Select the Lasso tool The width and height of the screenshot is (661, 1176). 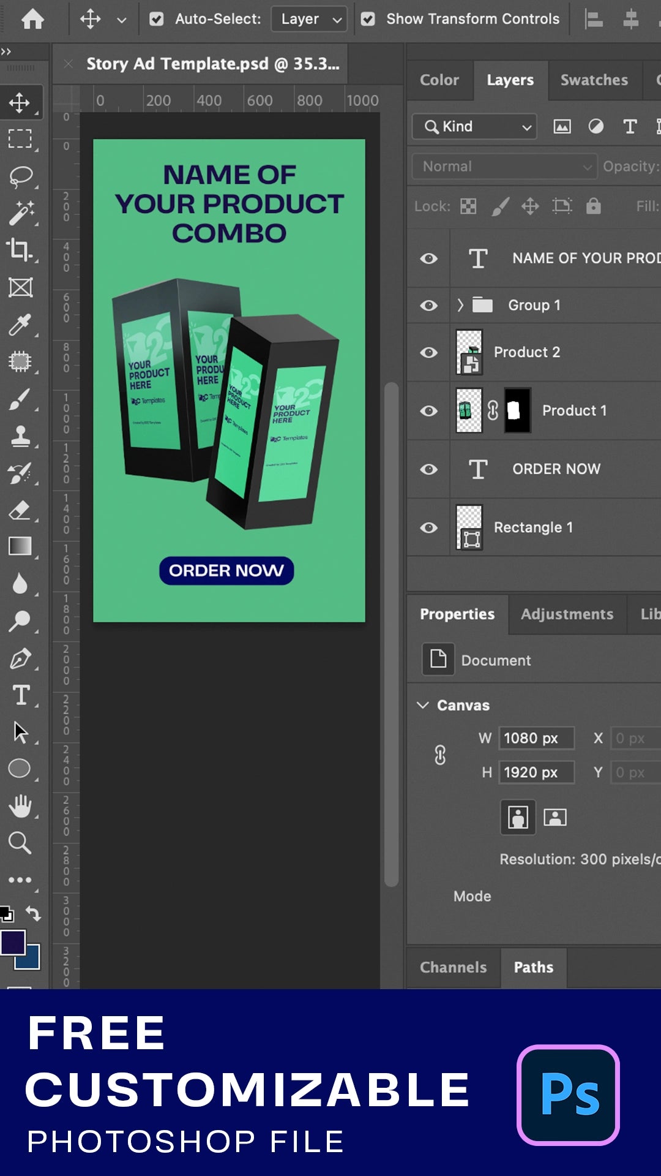click(x=20, y=176)
